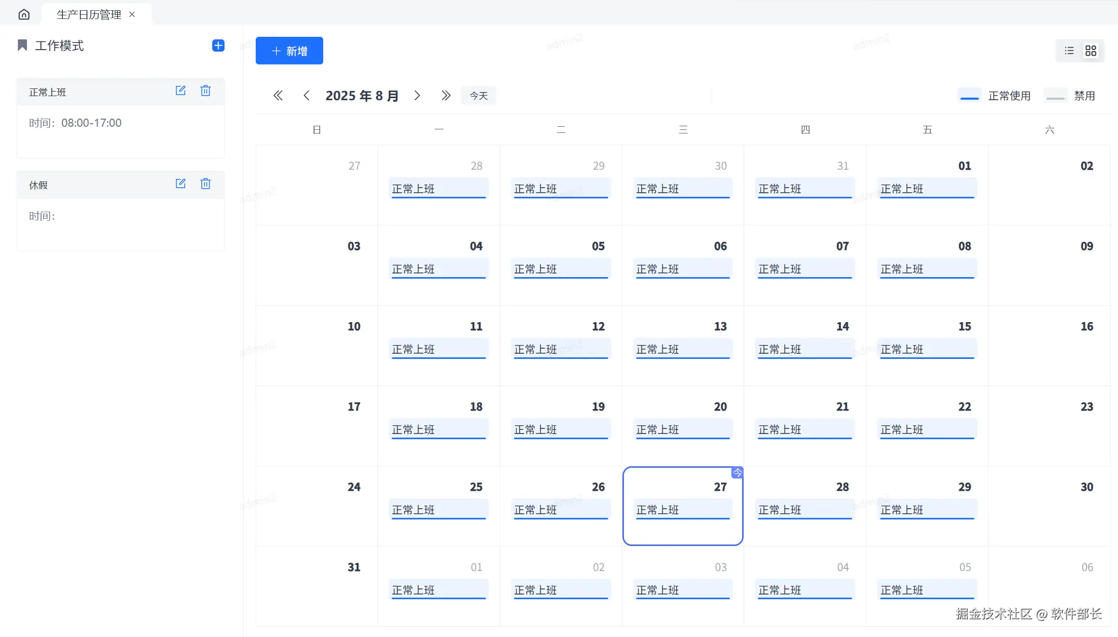Go to next month
Image resolution: width=1118 pixels, height=637 pixels.
[417, 96]
